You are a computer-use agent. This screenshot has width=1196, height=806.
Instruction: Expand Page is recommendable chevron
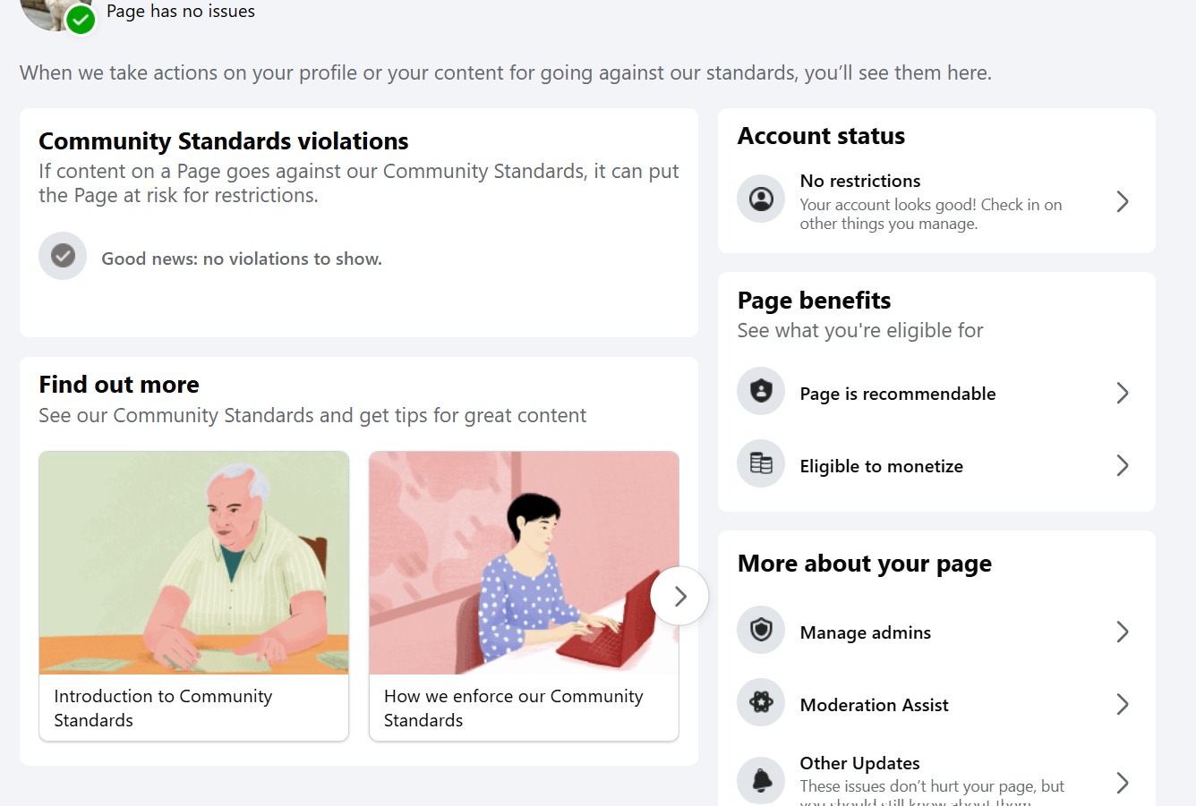coord(1123,393)
